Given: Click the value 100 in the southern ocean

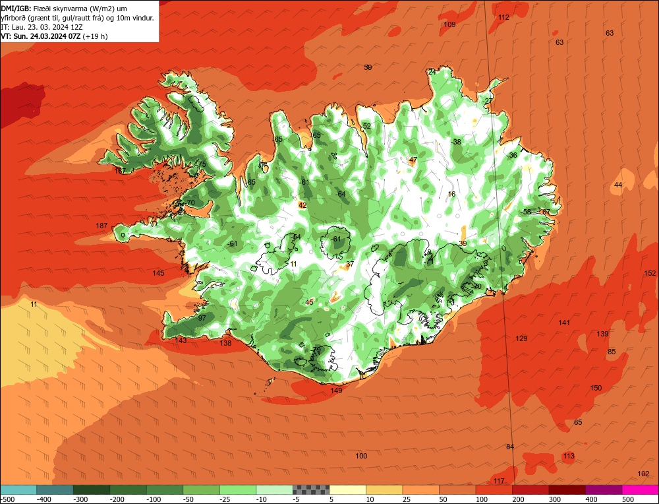Looking at the screenshot, I should (x=361, y=456).
